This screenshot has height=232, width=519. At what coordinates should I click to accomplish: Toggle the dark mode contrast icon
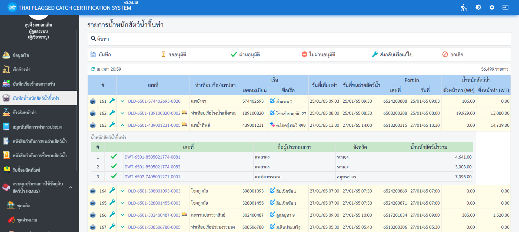click(x=478, y=8)
